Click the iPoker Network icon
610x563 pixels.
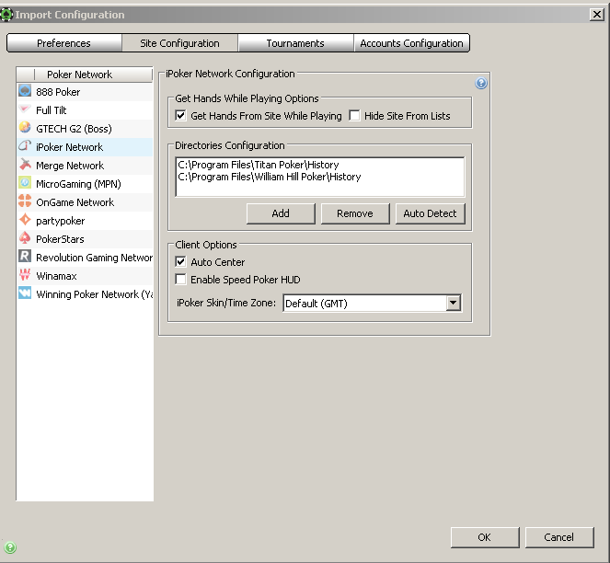pos(25,146)
